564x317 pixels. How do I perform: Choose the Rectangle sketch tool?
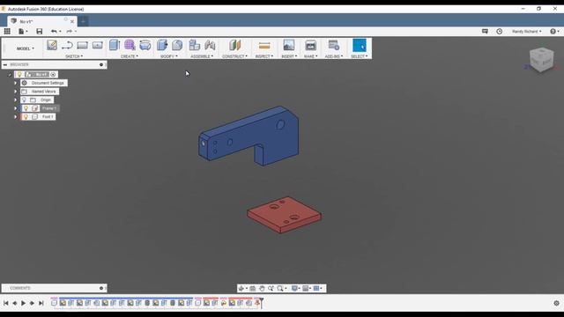[x=82, y=45]
